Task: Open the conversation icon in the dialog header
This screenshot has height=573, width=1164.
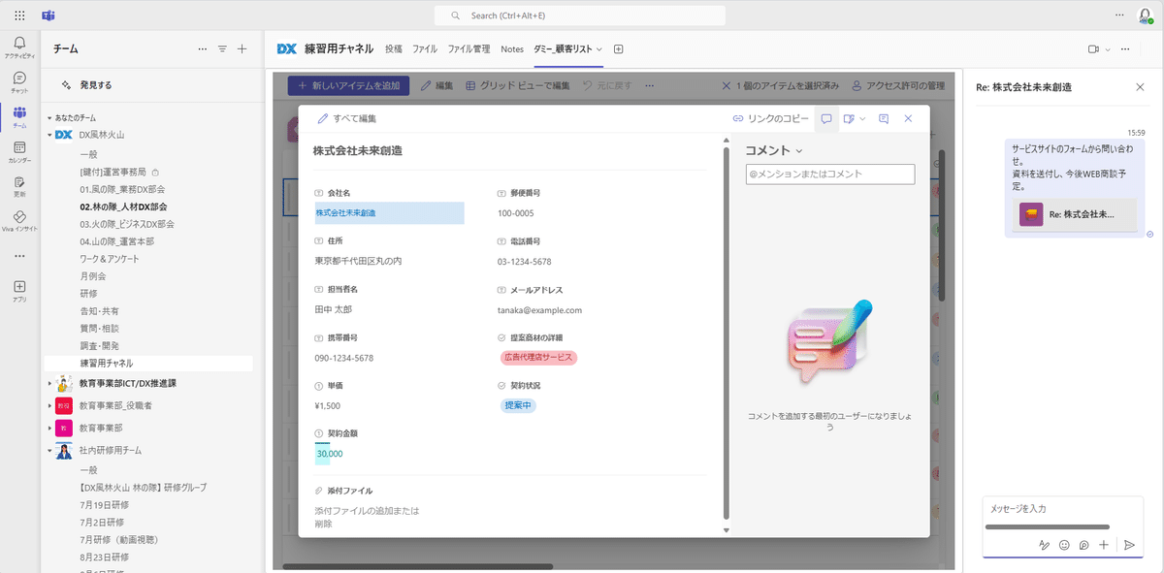Action: [x=884, y=118]
